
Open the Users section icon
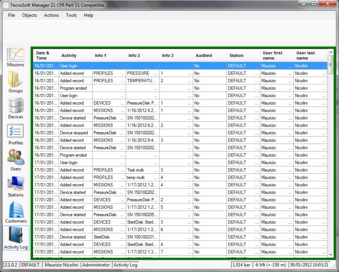(16, 158)
